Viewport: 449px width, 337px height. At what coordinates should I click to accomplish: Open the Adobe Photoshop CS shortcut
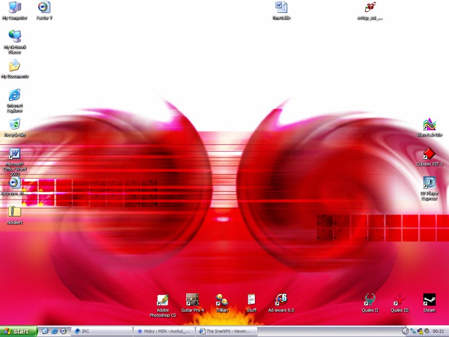pos(163,300)
